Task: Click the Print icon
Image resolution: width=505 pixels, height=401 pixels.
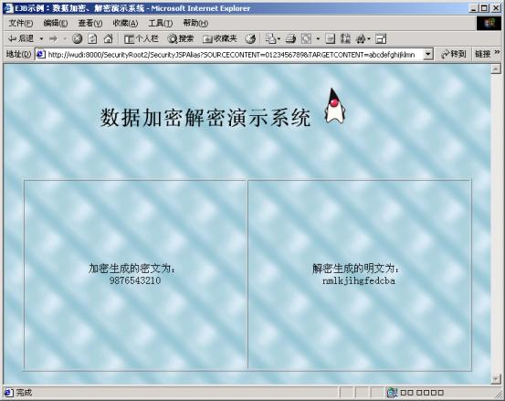Action: pos(290,39)
